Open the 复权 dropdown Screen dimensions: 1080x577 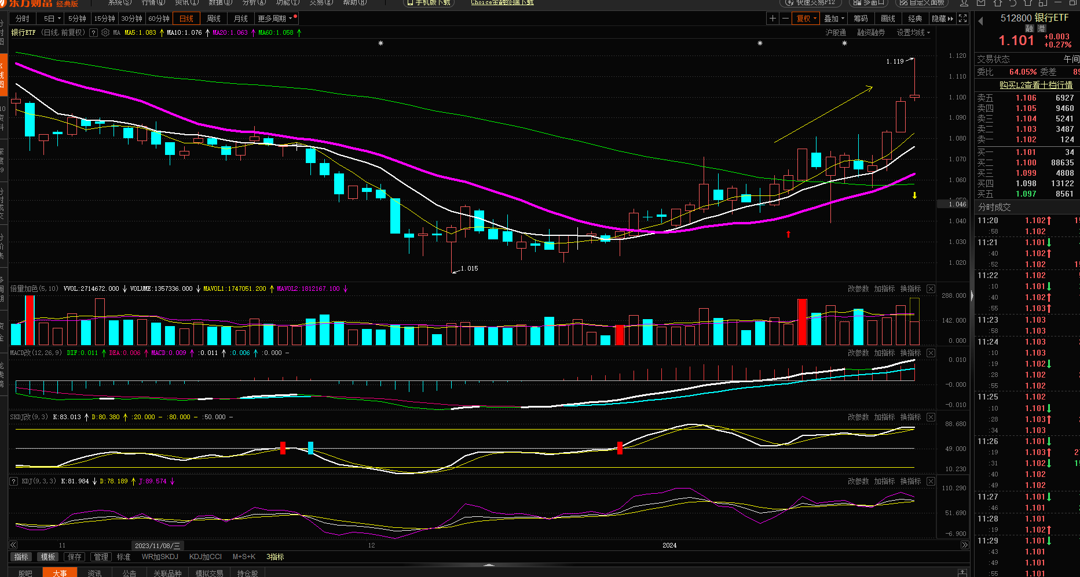tap(806, 19)
